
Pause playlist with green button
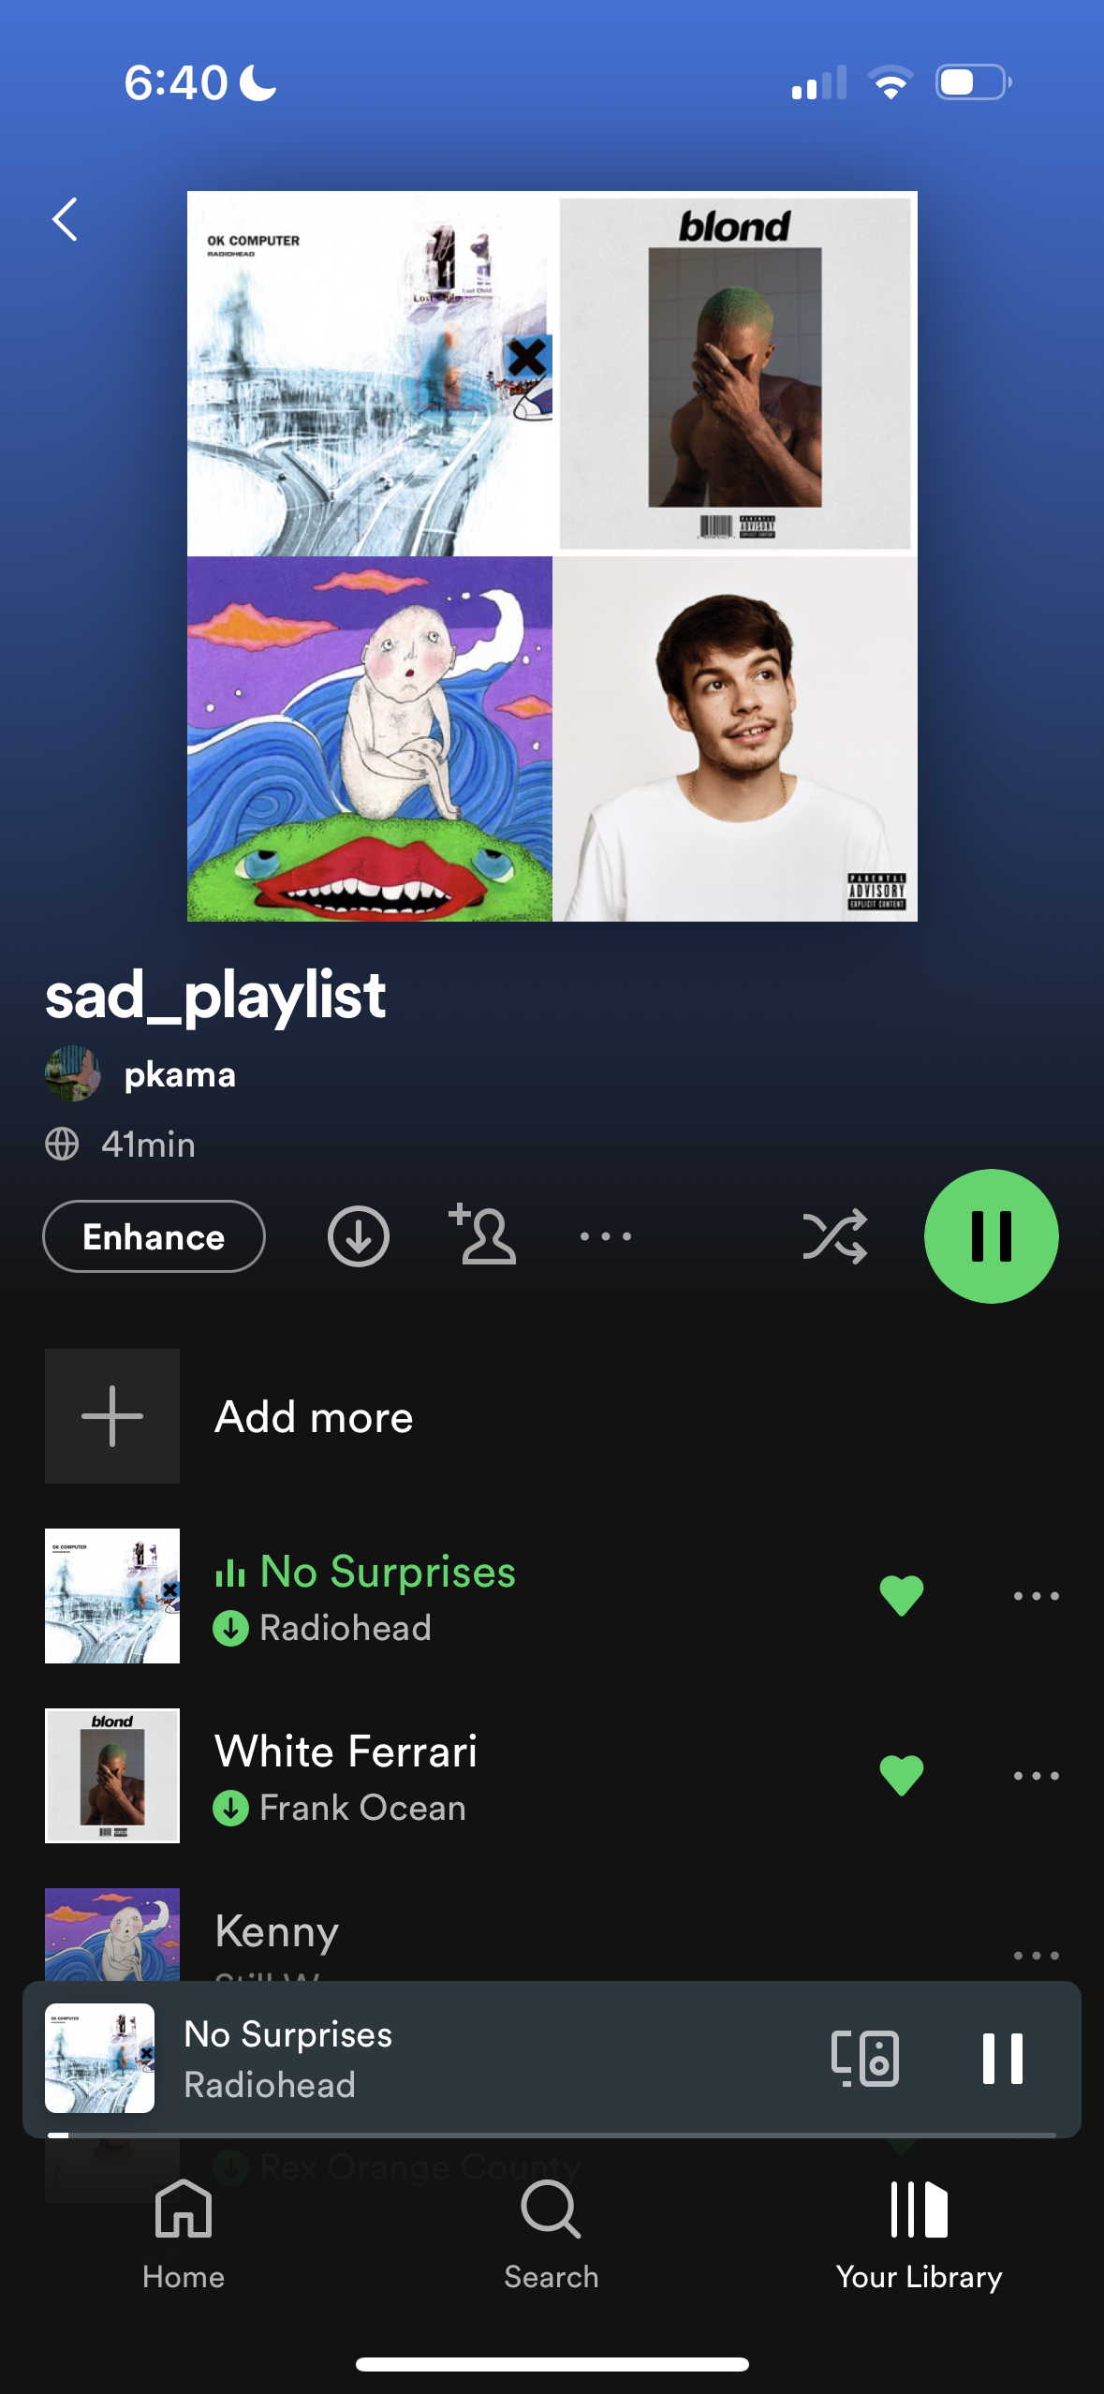pos(992,1236)
